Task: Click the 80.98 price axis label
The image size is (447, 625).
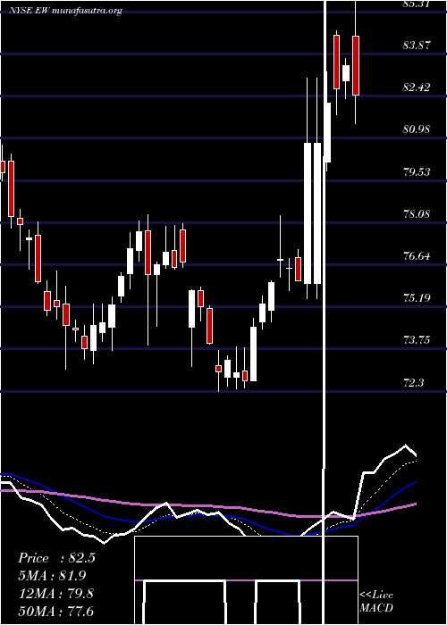Action: [x=417, y=129]
